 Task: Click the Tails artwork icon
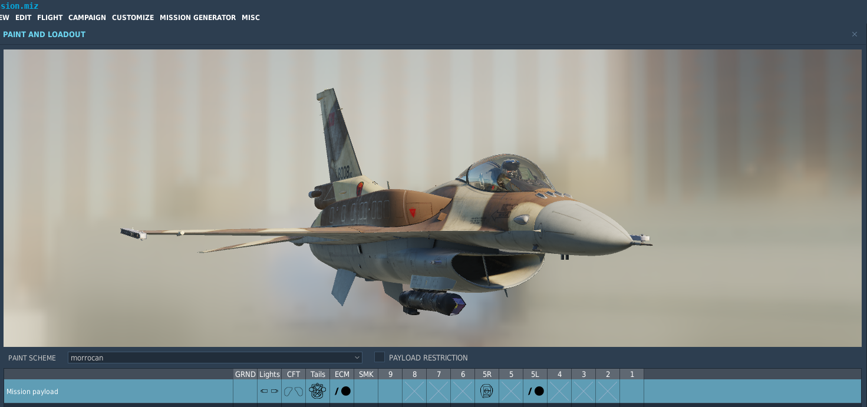[317, 391]
